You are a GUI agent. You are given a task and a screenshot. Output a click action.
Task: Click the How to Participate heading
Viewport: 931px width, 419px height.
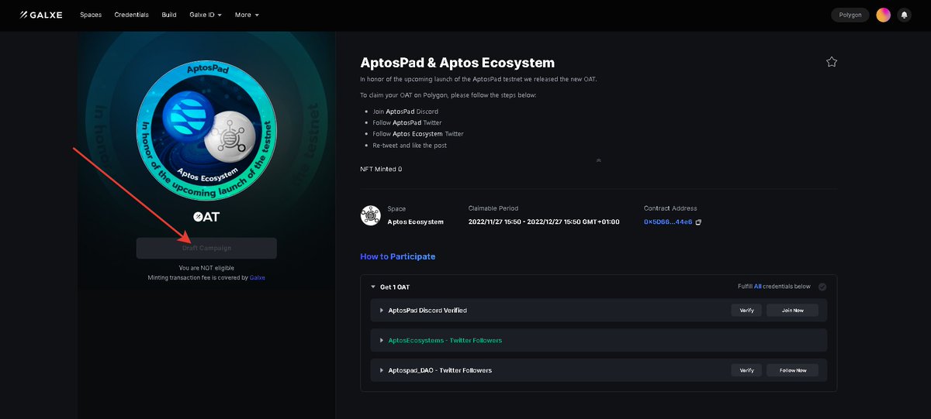point(398,256)
